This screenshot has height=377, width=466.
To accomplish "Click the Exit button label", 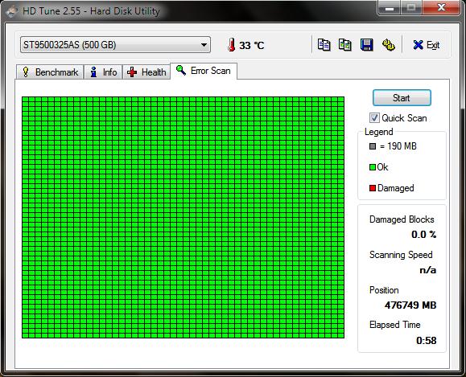I will click(x=433, y=45).
